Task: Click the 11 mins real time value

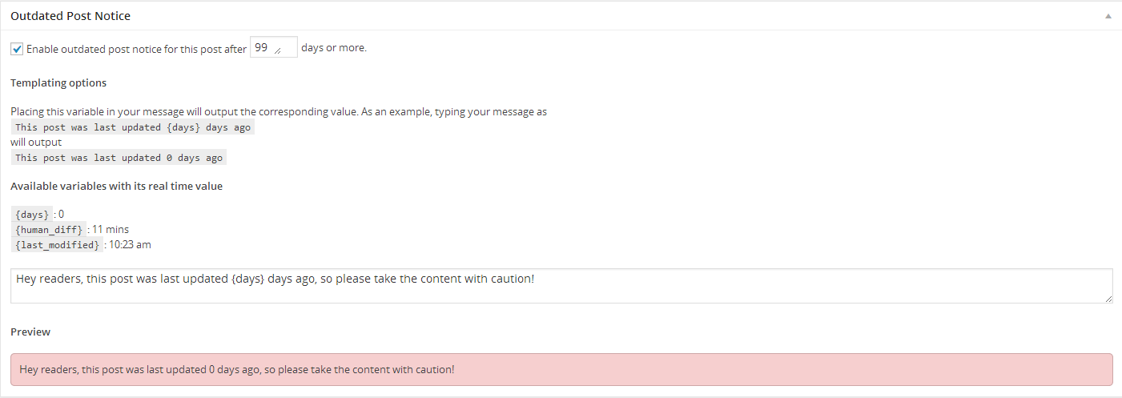Action: (x=111, y=230)
